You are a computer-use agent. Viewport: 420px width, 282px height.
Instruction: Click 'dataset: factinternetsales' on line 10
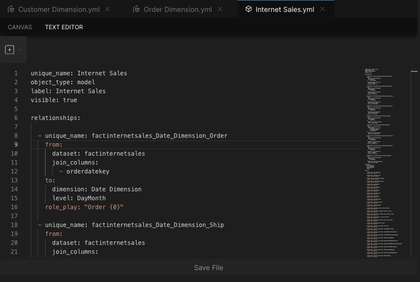[99, 153]
